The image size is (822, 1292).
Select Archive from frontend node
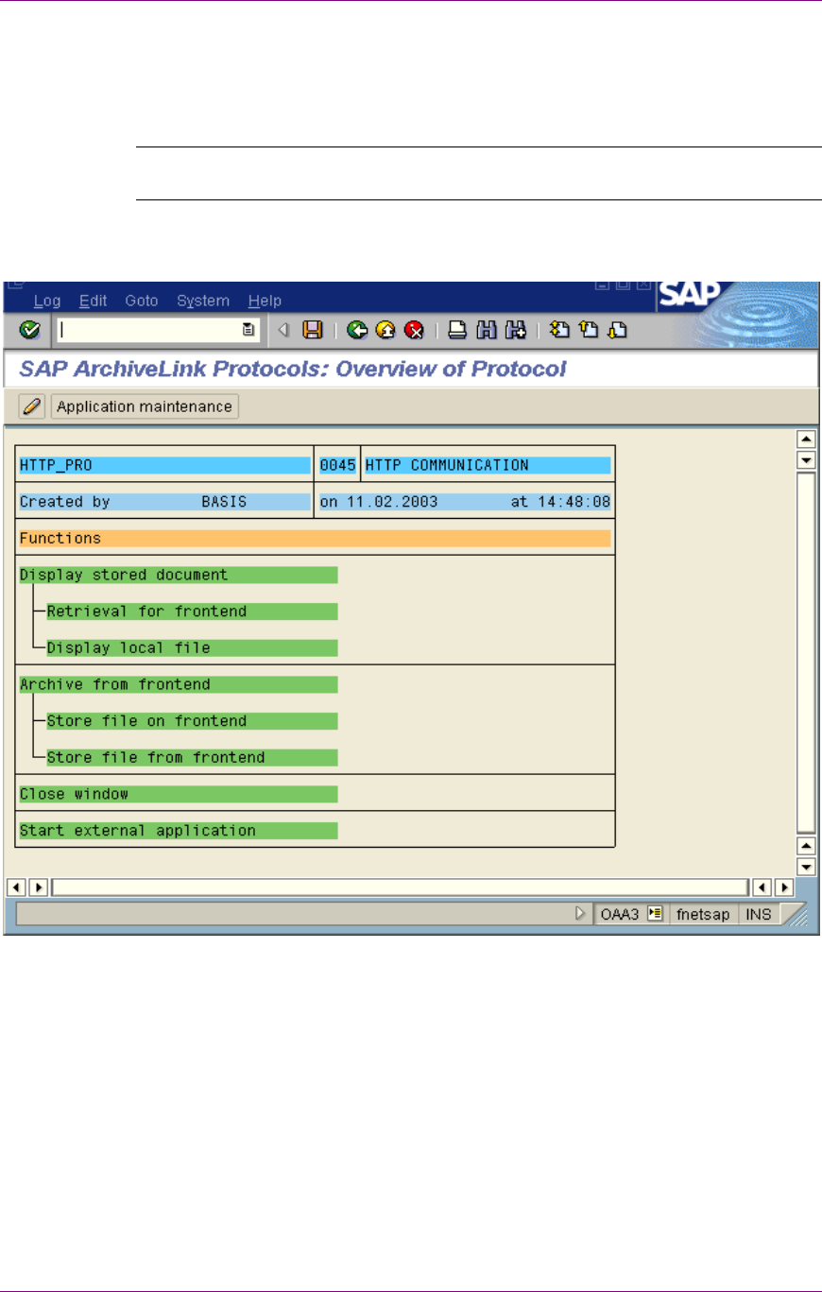tap(178, 684)
